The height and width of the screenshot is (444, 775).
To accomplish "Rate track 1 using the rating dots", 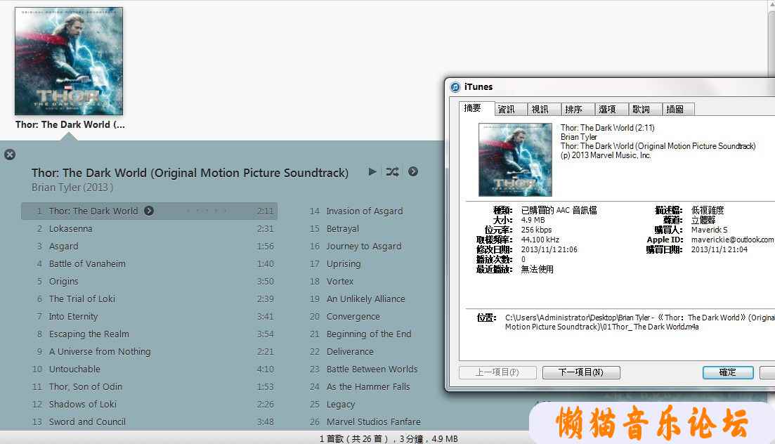I will (x=207, y=211).
